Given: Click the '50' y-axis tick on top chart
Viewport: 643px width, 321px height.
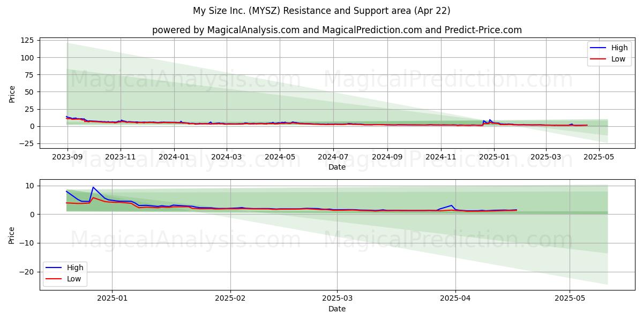Looking at the screenshot, I should (x=30, y=92).
